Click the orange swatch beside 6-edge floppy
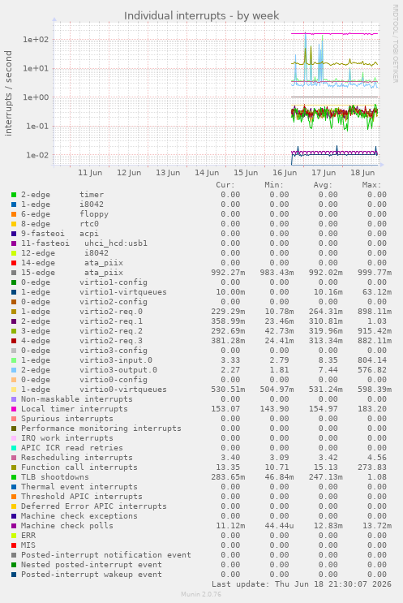Image resolution: width=403 pixels, height=603 pixels. 14,214
